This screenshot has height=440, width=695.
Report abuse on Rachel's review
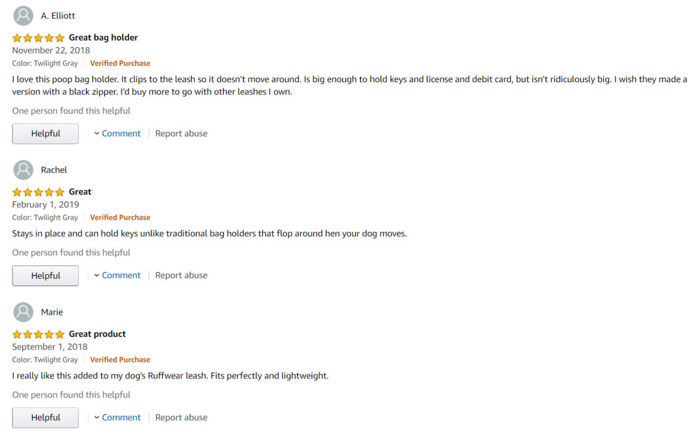(x=181, y=275)
